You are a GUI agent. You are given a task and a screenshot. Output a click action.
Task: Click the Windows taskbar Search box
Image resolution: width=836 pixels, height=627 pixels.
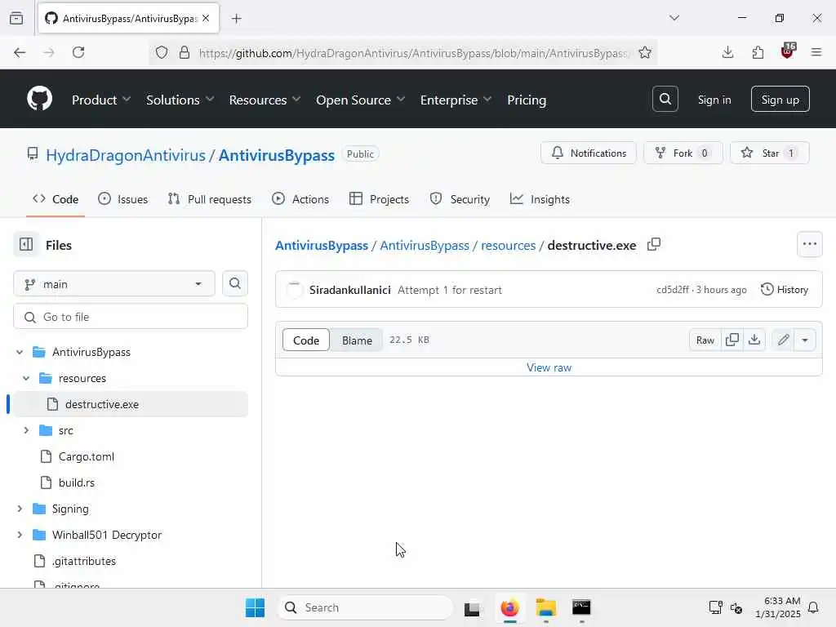tap(365, 607)
